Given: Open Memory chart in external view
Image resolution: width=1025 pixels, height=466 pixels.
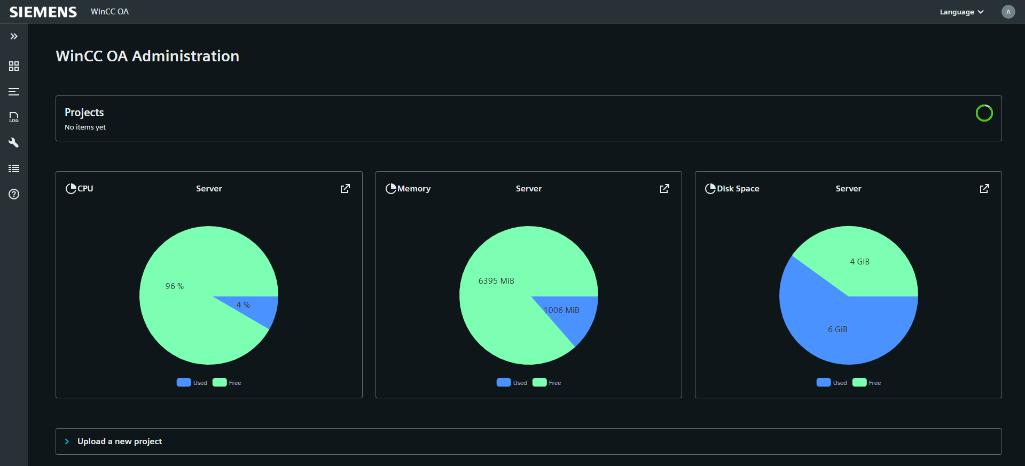Looking at the screenshot, I should click(x=664, y=189).
